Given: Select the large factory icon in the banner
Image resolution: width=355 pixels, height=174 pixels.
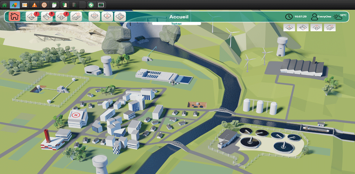Looking at the screenshot, I should click(x=76, y=17).
